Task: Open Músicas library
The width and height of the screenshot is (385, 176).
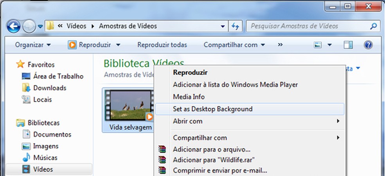Action: [x=45, y=158]
